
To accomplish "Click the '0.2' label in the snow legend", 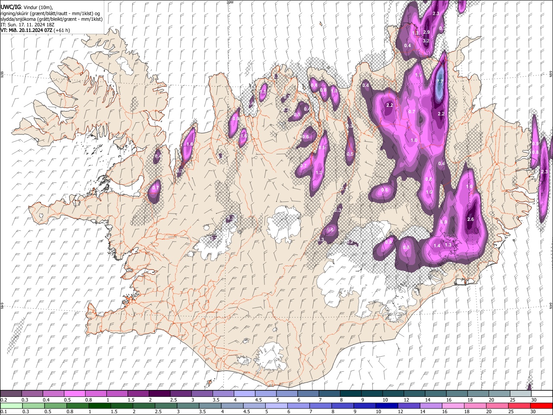I will pos(4,400).
